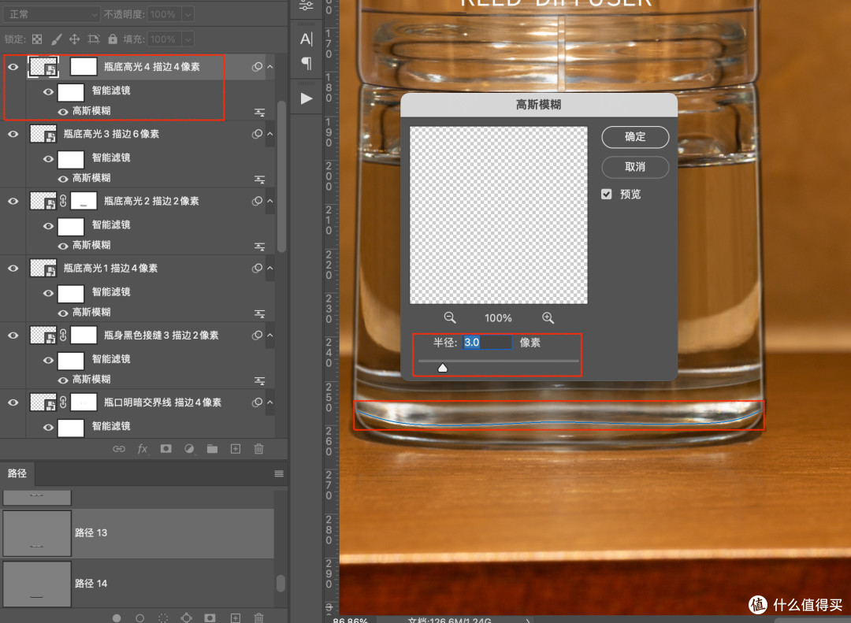Click the add mask icon in Paths footer

coord(210,618)
